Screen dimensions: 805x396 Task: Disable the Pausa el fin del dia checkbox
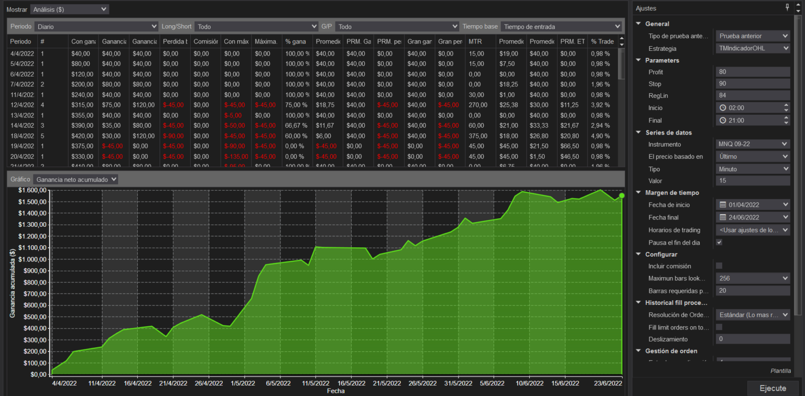[x=719, y=242]
